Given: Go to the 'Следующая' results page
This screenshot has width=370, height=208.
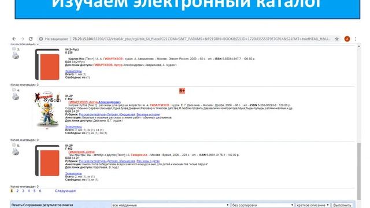Looking at the screenshot, I should click(x=65, y=191).
